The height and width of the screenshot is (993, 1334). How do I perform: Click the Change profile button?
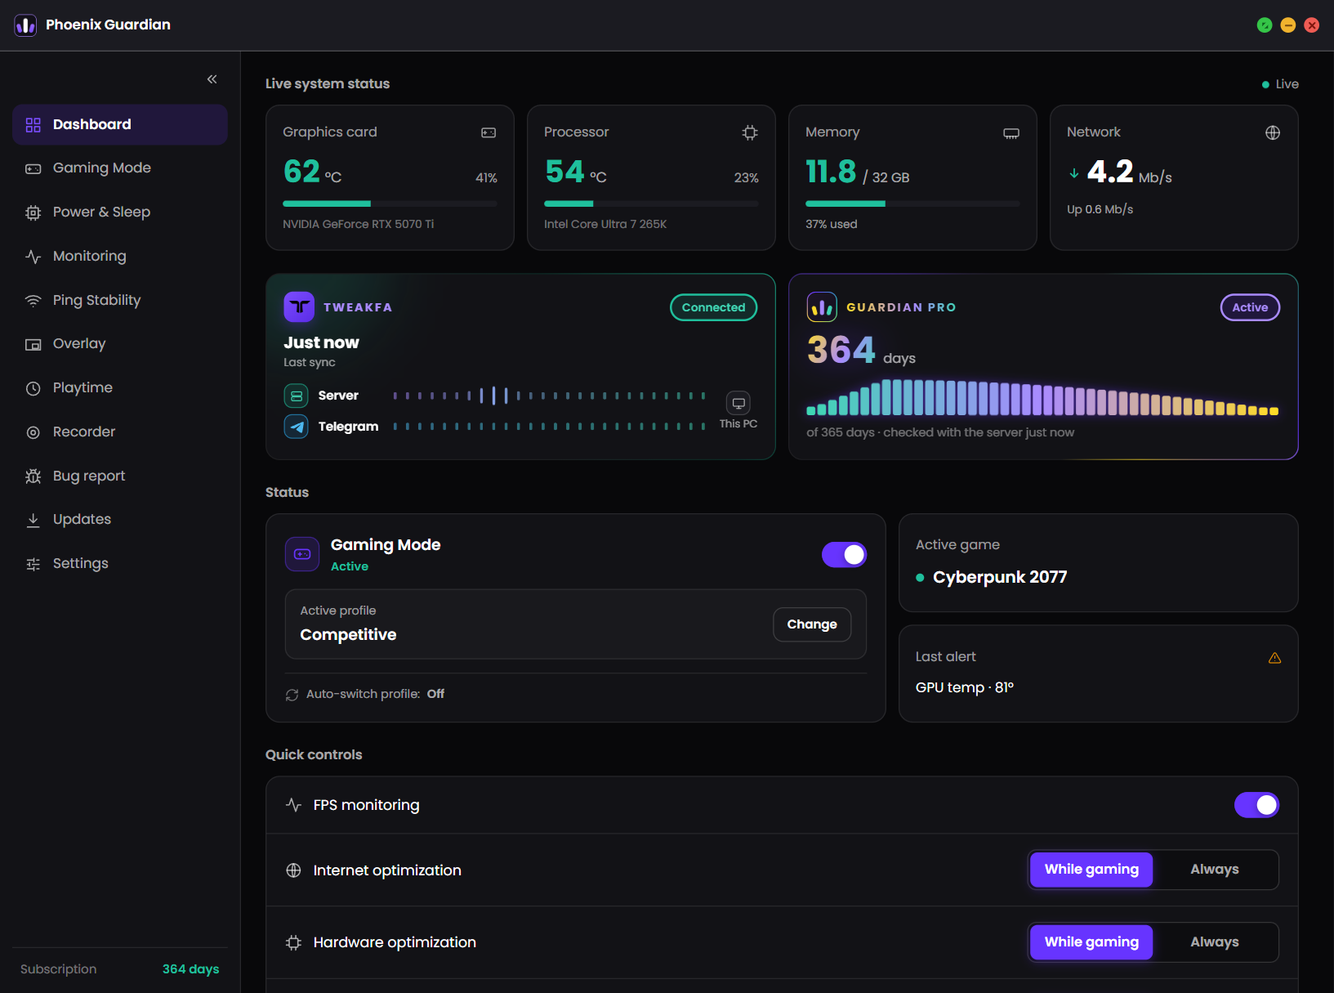coord(812,624)
